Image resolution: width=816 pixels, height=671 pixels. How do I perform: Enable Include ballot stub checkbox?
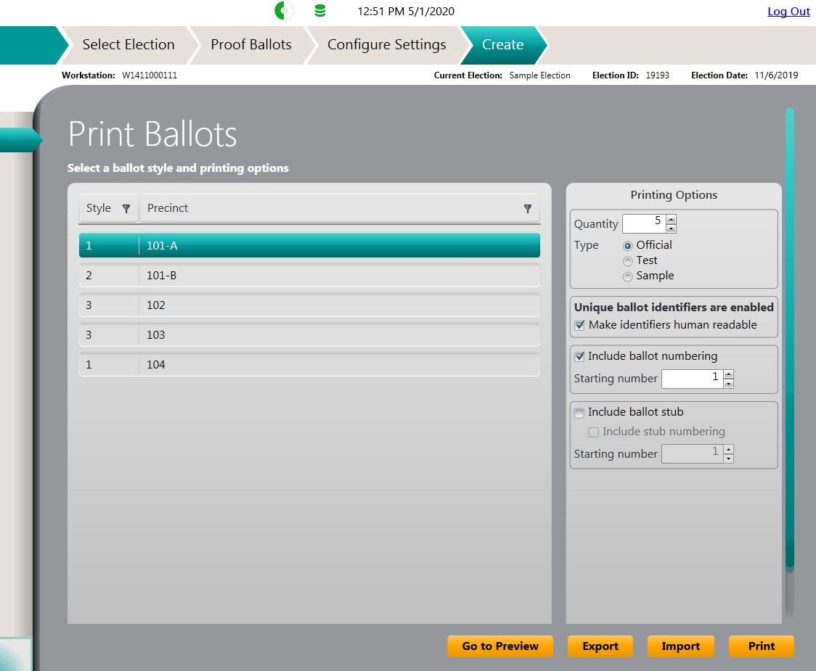coord(579,413)
